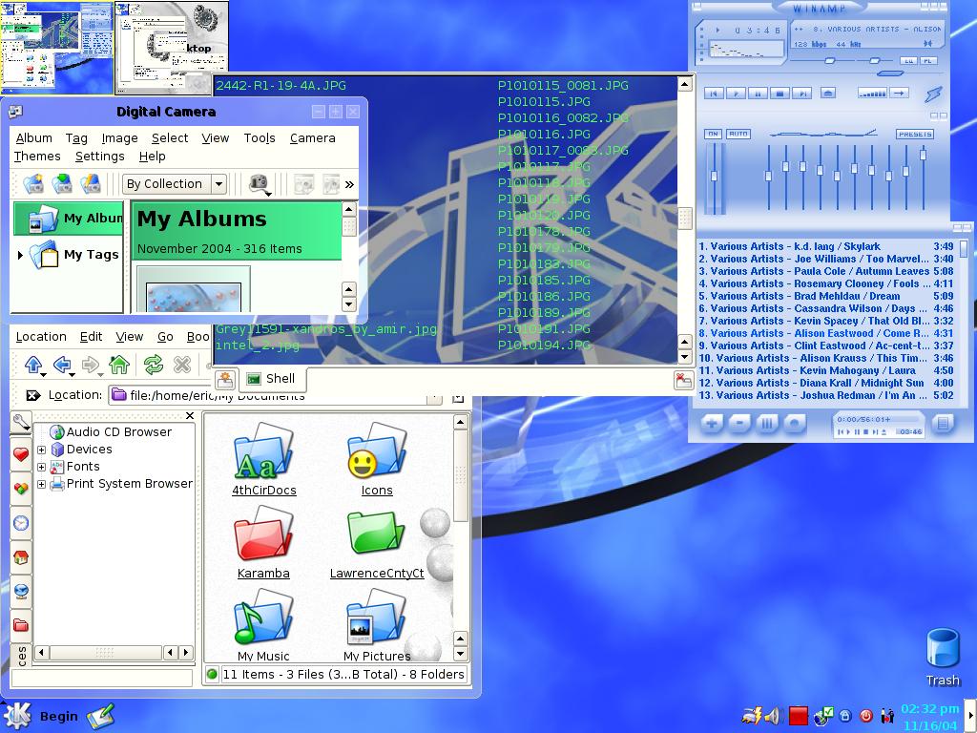Viewport: 977px width, 733px height.
Task: Adjust Winamp volume slider
Action: [829, 60]
